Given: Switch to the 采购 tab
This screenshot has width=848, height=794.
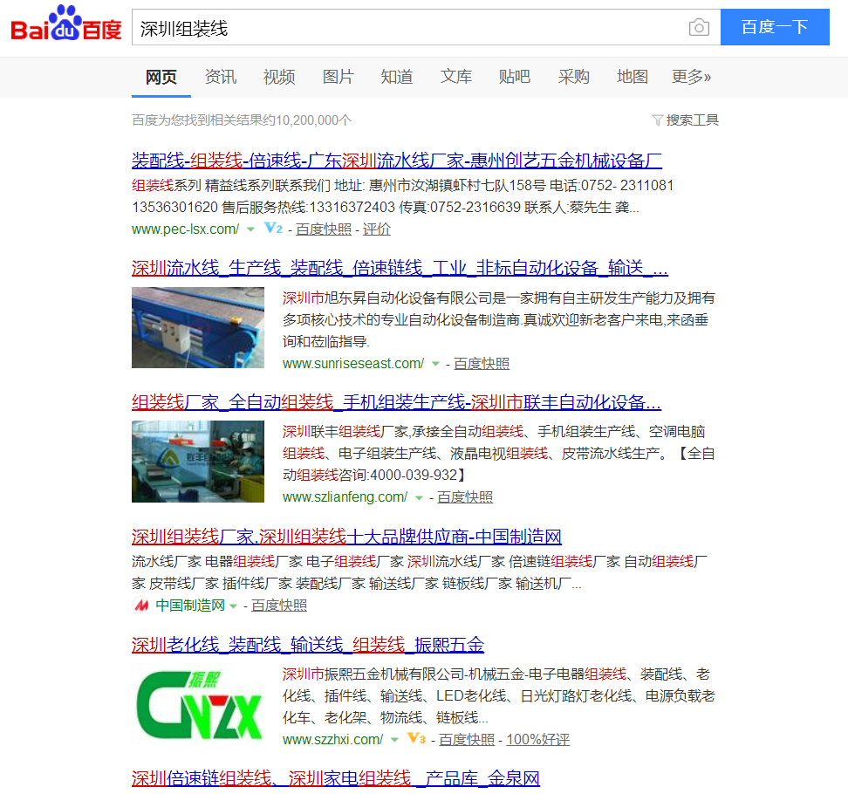Looking at the screenshot, I should click(x=574, y=77).
